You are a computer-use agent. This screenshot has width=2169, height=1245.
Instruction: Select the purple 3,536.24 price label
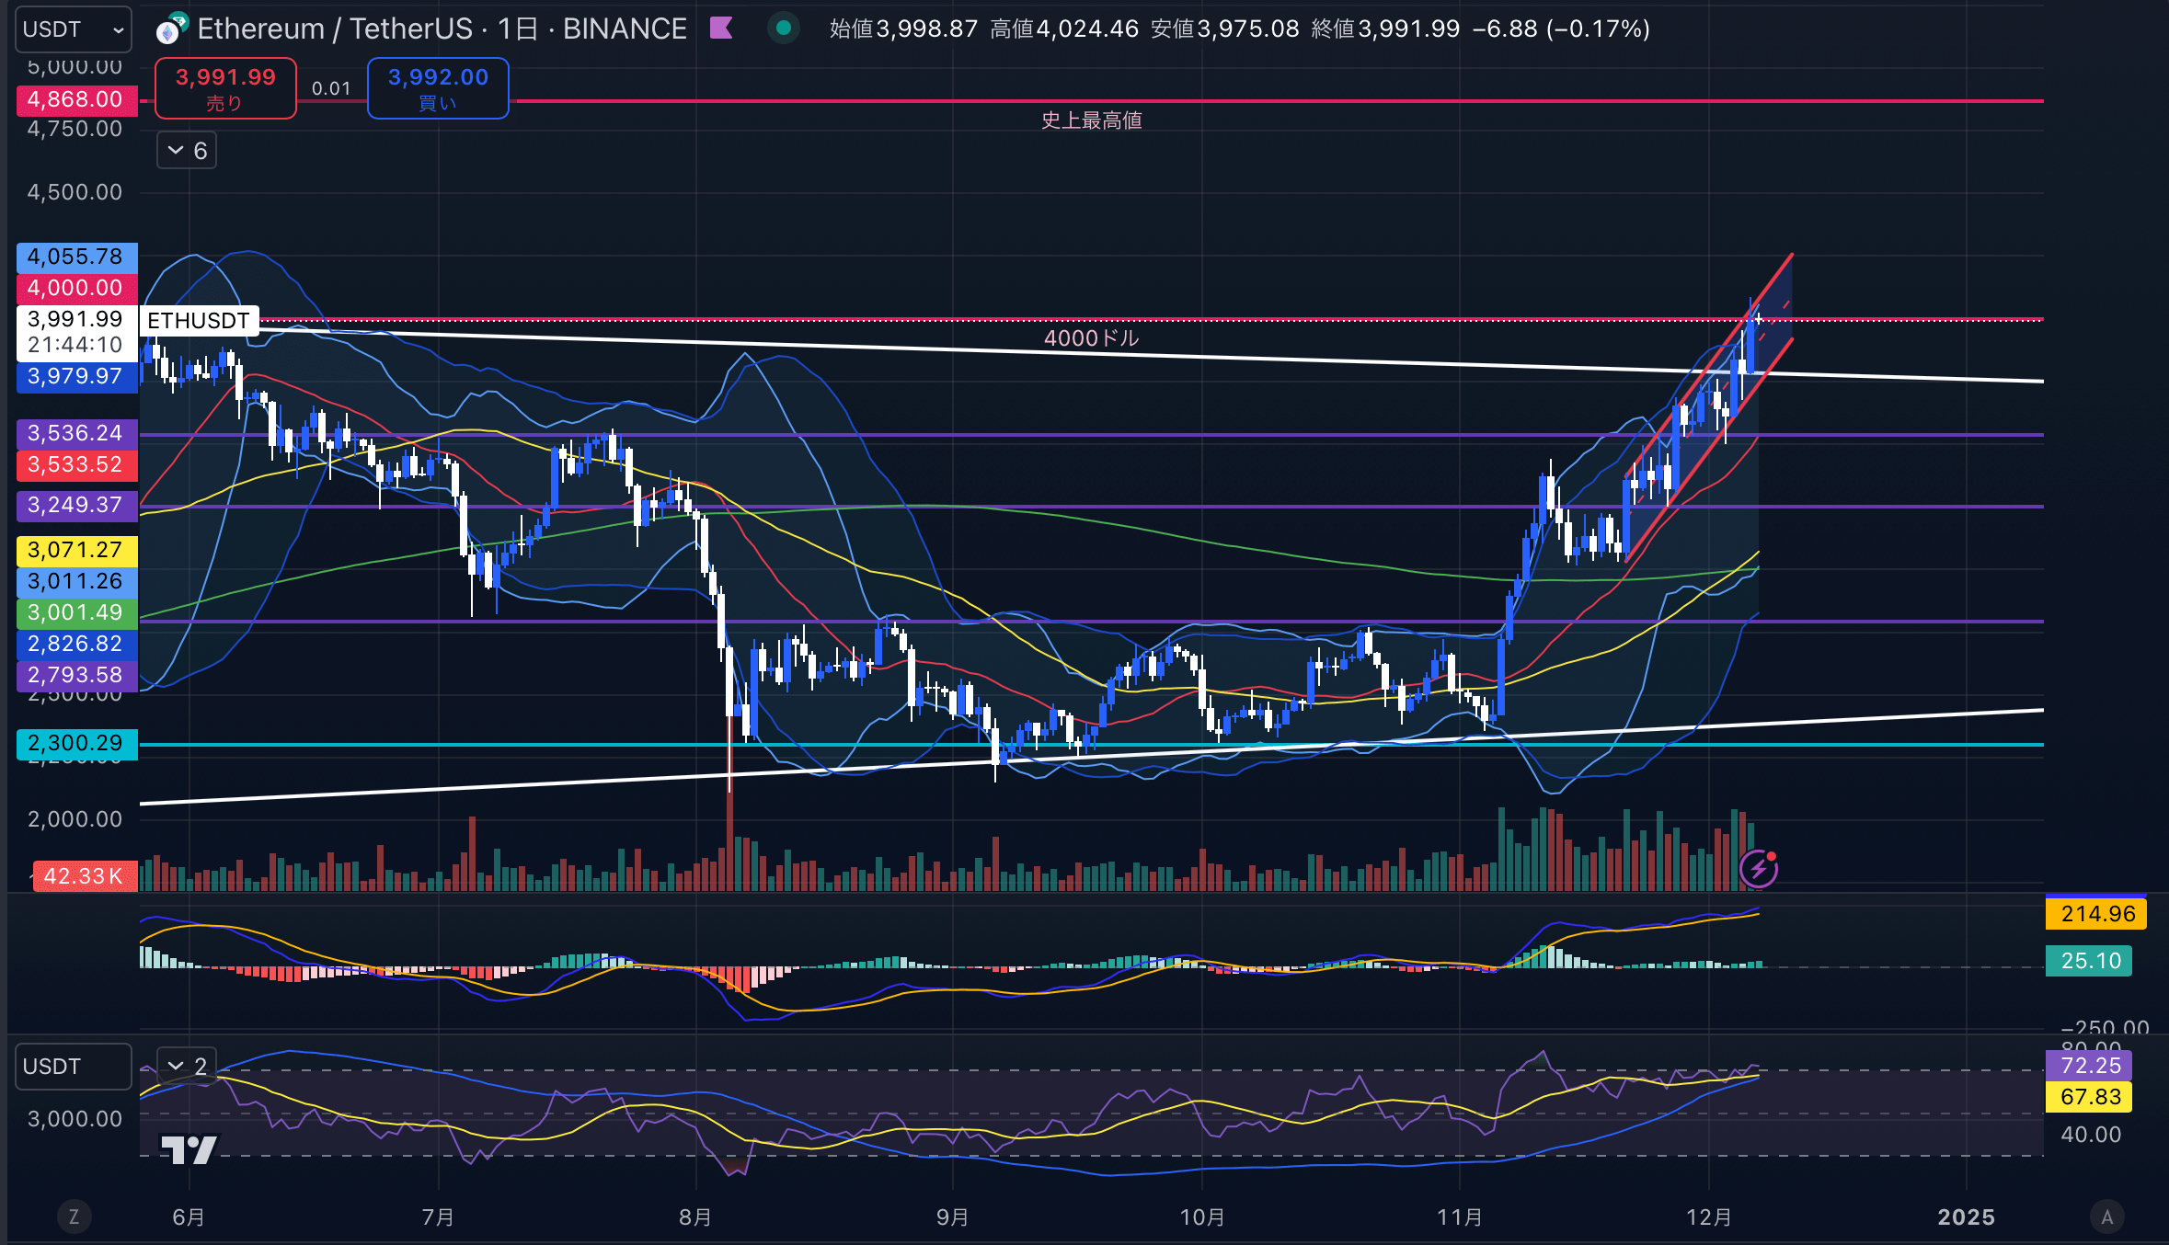click(x=77, y=433)
